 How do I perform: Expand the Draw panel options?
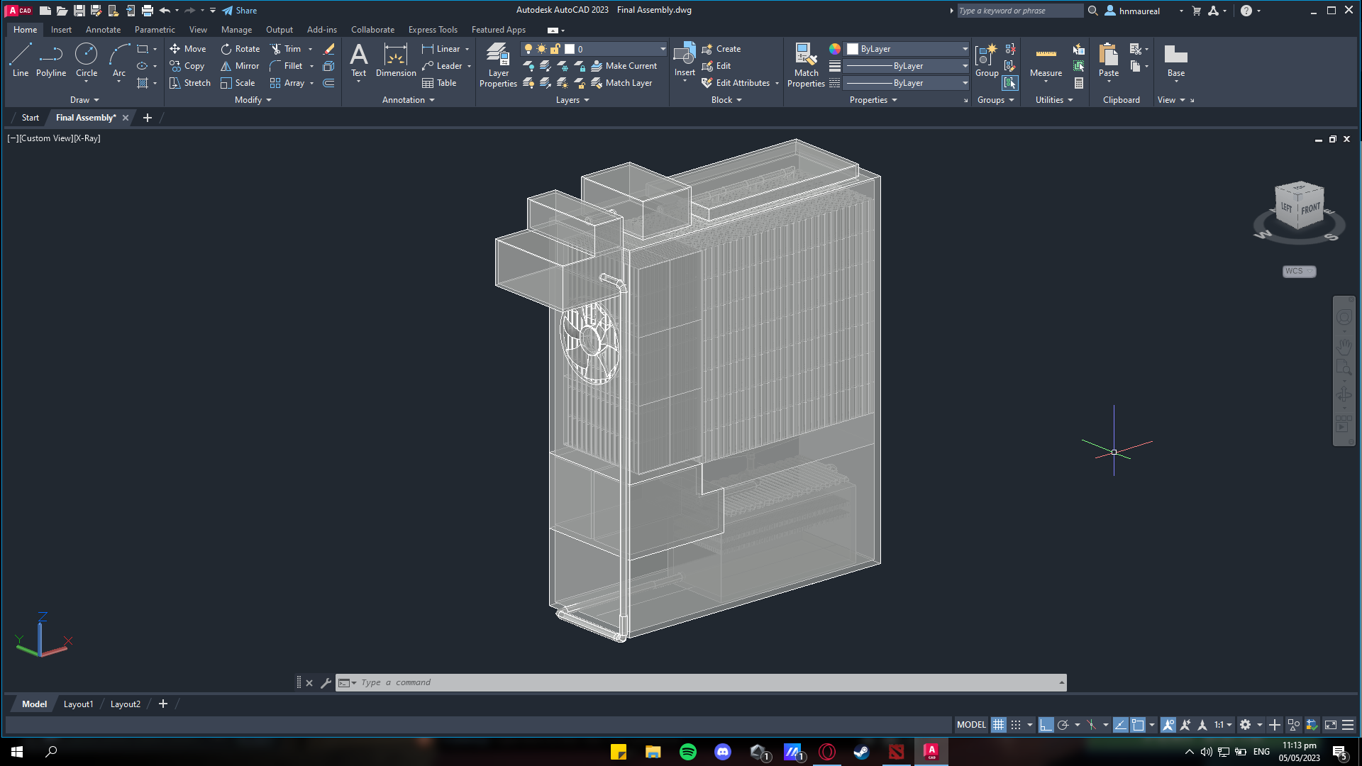tap(84, 99)
